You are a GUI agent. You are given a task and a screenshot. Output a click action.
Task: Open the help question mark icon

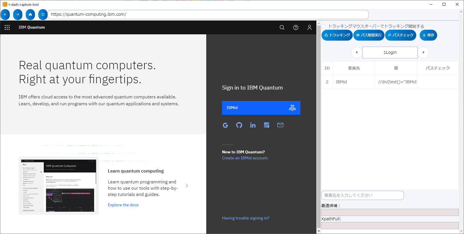(x=296, y=27)
